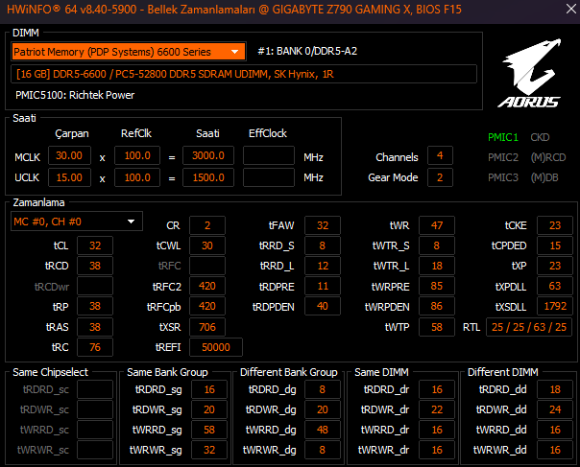The width and height of the screenshot is (580, 467).
Task: Click the RTL value 25 / 25 / 63 / 25
Action: tap(529, 327)
